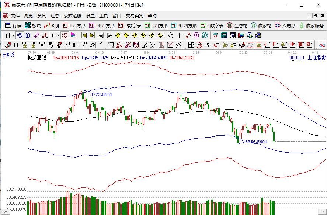Click the yellow diamond horizontal-compress icon
Image resolution: width=327 pixels, height=215 pixels.
pyautogui.click(x=143, y=35)
